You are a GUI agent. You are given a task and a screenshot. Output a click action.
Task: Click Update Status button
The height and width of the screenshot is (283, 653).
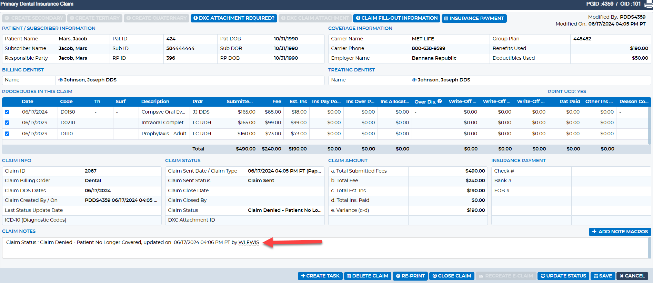coord(563,276)
